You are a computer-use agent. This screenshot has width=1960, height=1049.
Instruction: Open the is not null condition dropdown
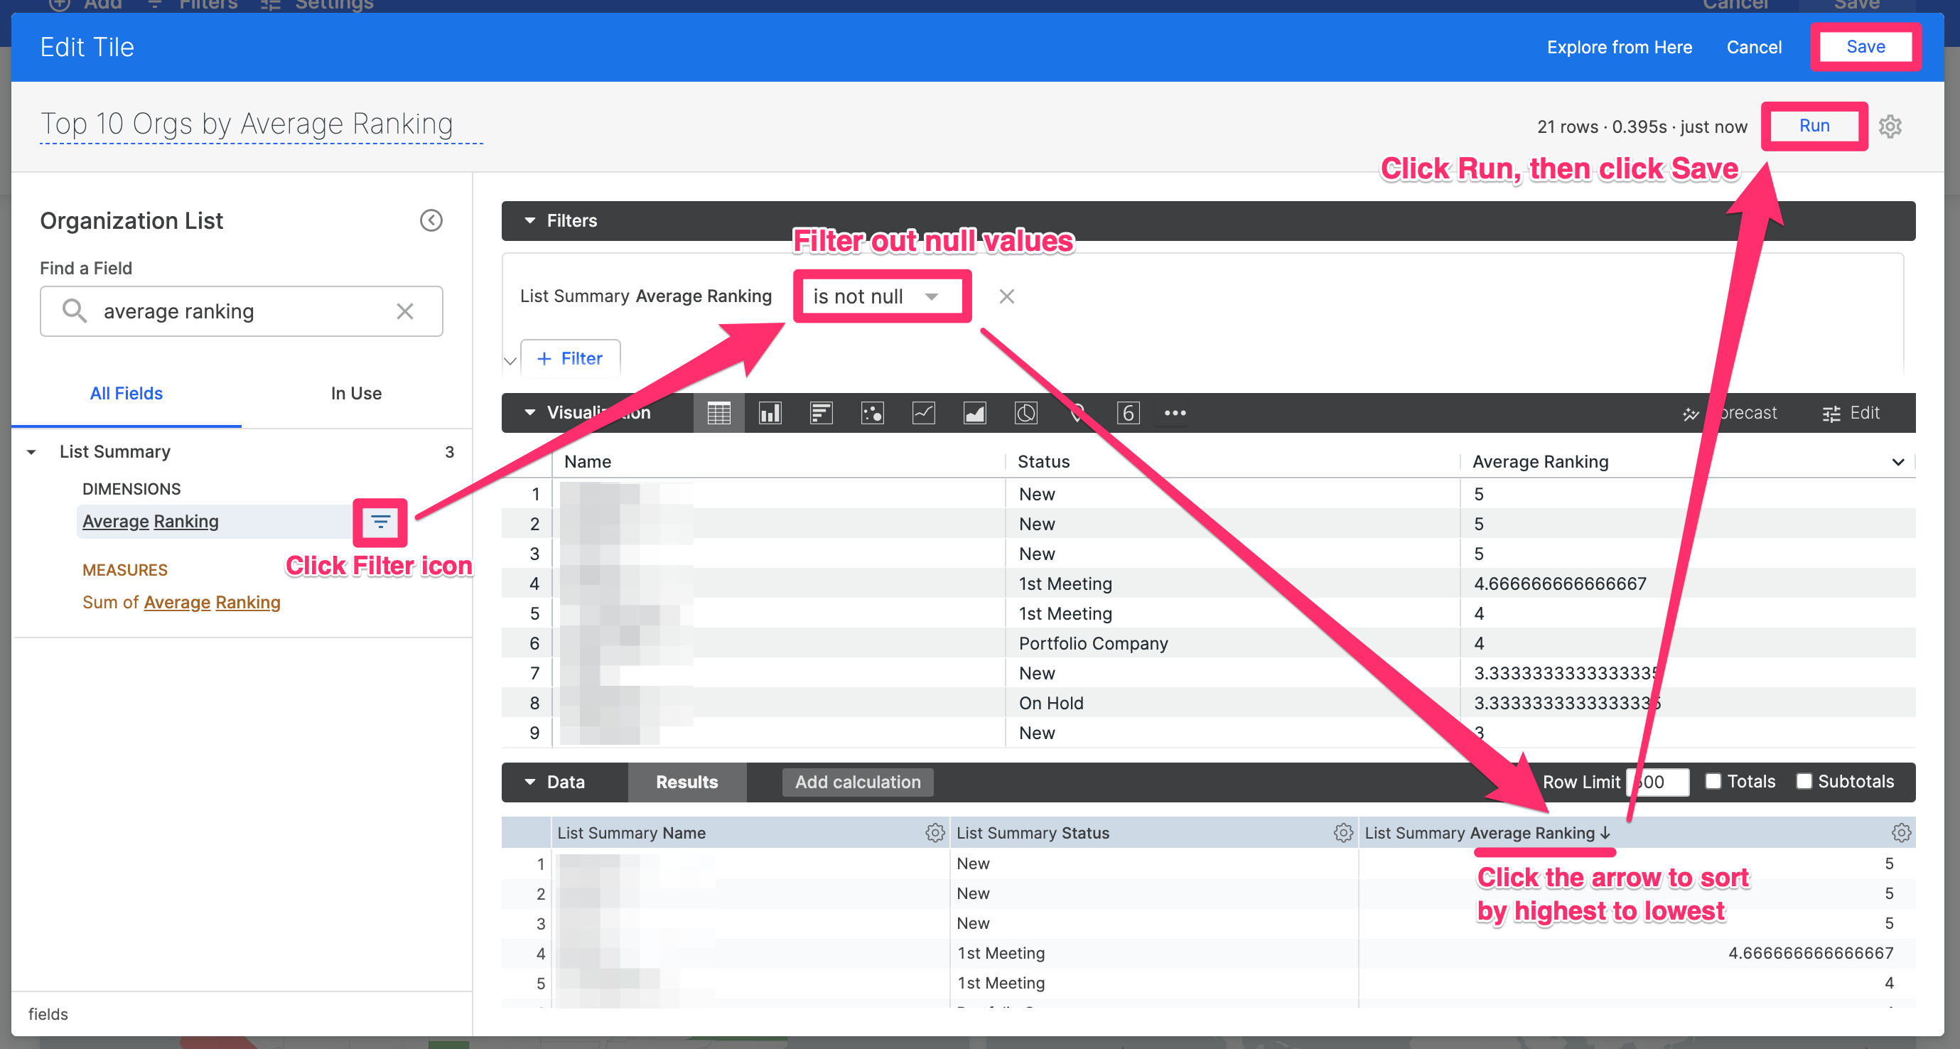click(881, 296)
